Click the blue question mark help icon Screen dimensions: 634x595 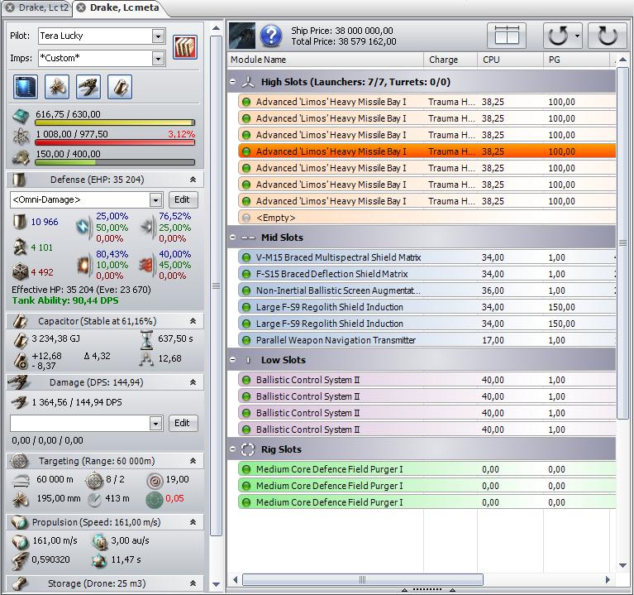[x=271, y=36]
